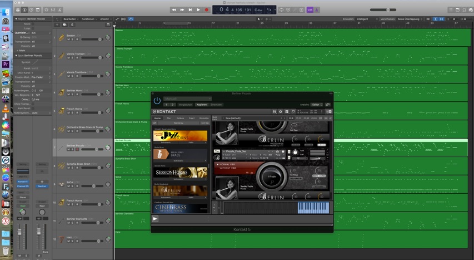The height and width of the screenshot is (260, 474).
Task: Toggle the purple count-in button
Action: click(310, 9)
